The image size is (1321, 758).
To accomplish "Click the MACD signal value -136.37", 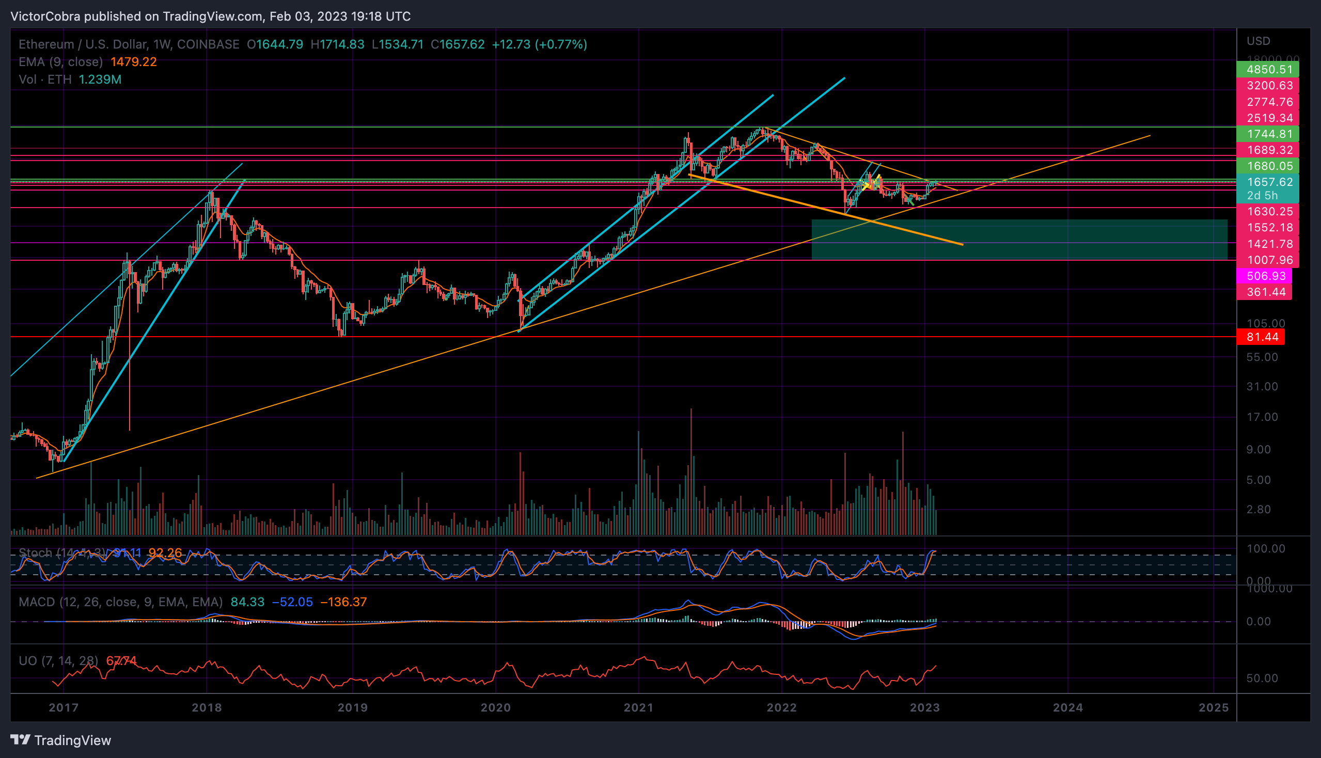I will 343,602.
